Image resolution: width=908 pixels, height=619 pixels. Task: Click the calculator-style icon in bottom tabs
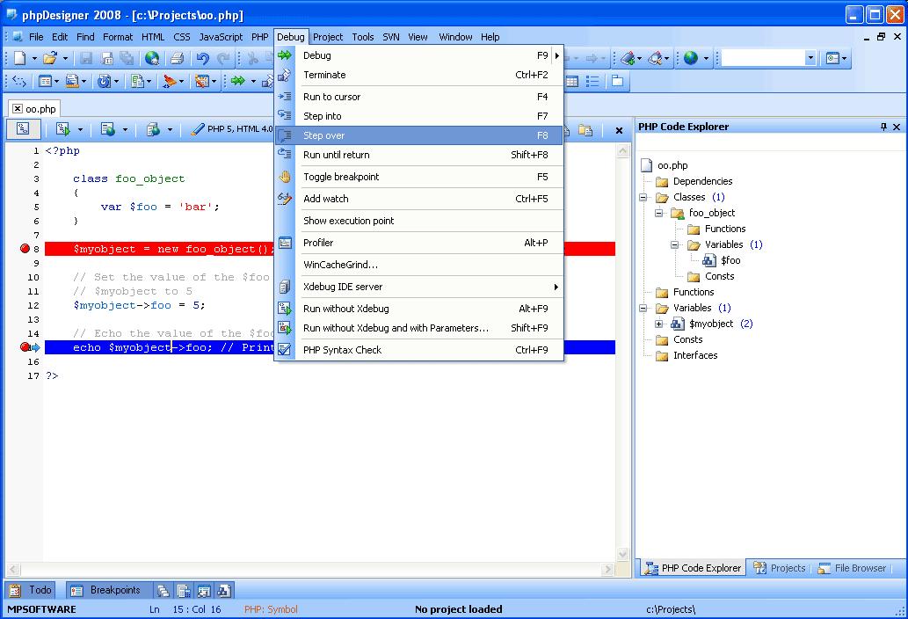pos(184,590)
